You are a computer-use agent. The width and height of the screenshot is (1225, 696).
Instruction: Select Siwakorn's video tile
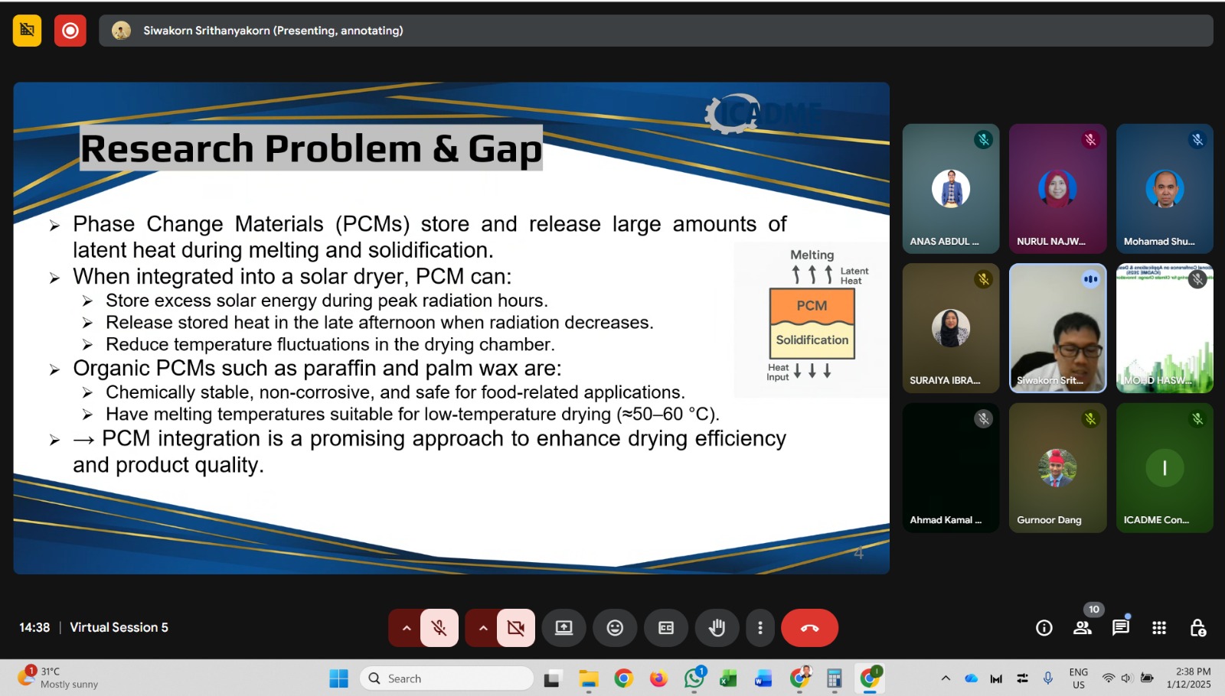(1057, 328)
